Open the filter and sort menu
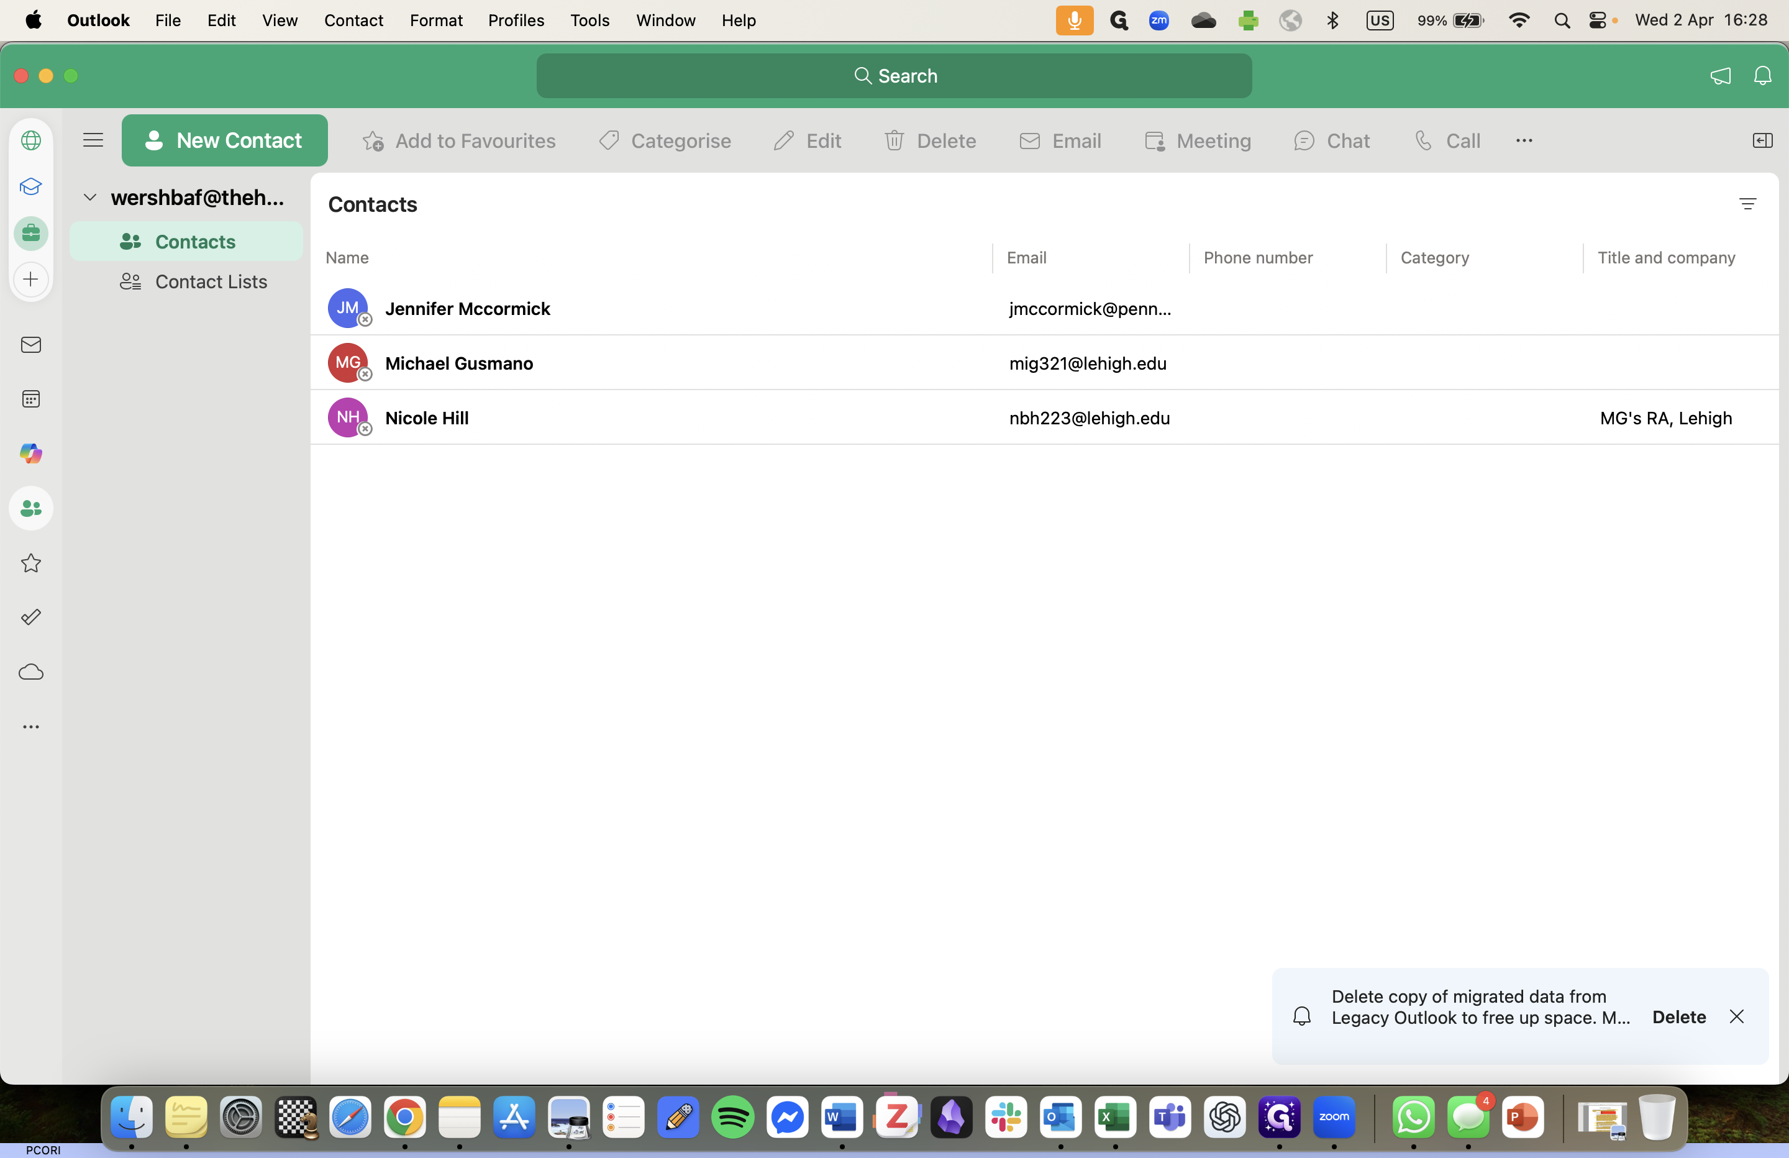Image resolution: width=1789 pixels, height=1158 pixels. [1747, 204]
